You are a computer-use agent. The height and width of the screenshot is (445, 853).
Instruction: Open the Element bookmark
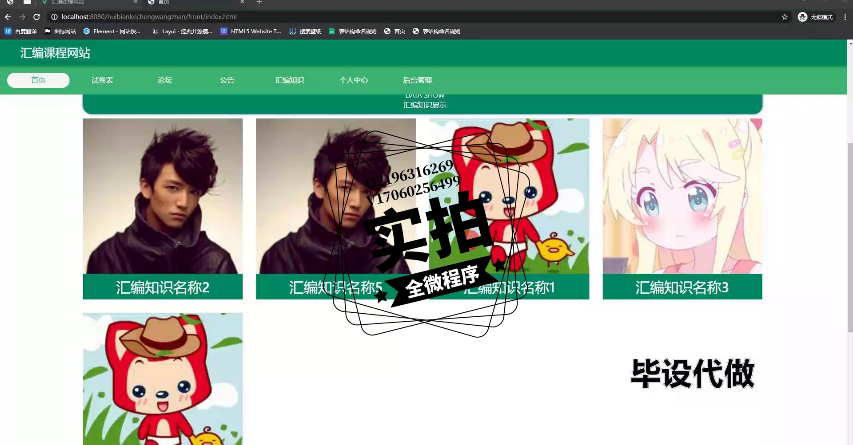coord(112,31)
